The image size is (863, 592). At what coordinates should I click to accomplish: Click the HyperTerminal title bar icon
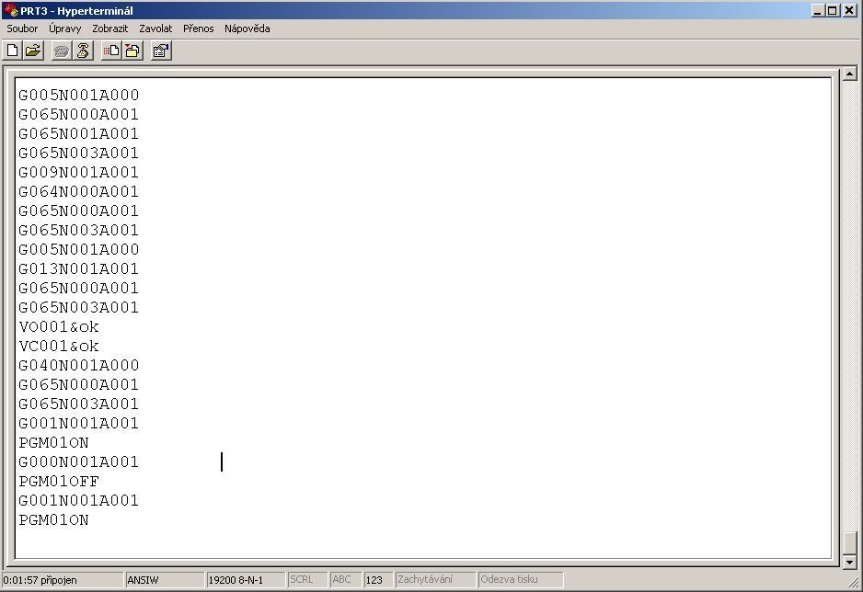tap(10, 10)
